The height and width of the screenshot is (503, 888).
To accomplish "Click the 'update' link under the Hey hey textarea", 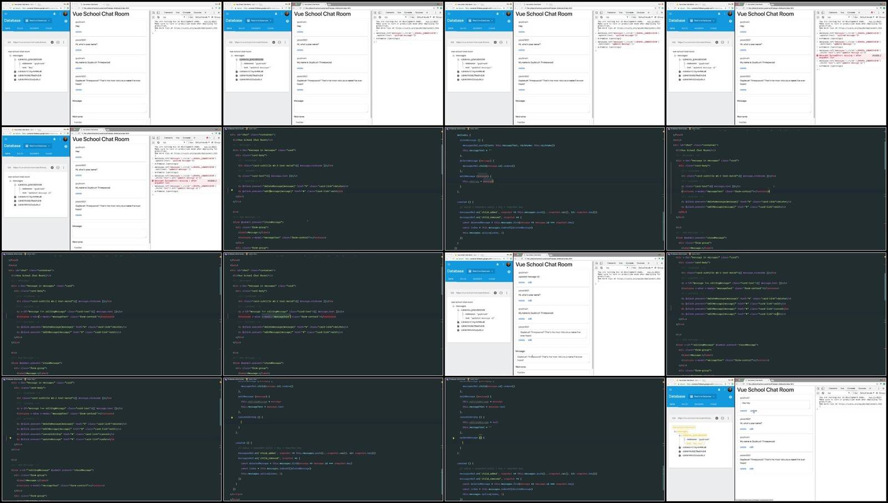I will tap(754, 411).
